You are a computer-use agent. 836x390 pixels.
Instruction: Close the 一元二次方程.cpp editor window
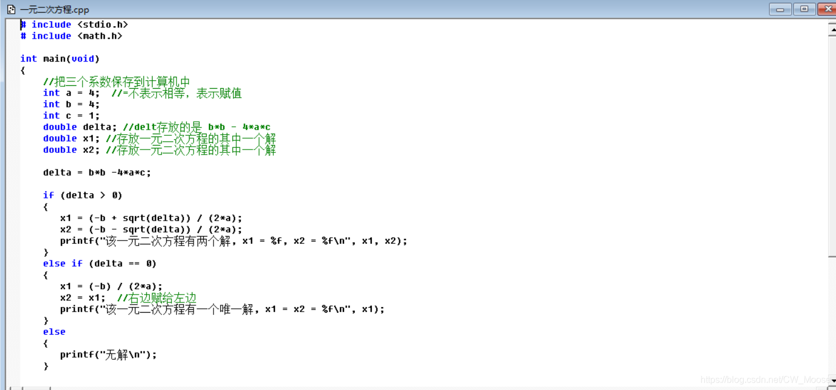click(x=827, y=9)
